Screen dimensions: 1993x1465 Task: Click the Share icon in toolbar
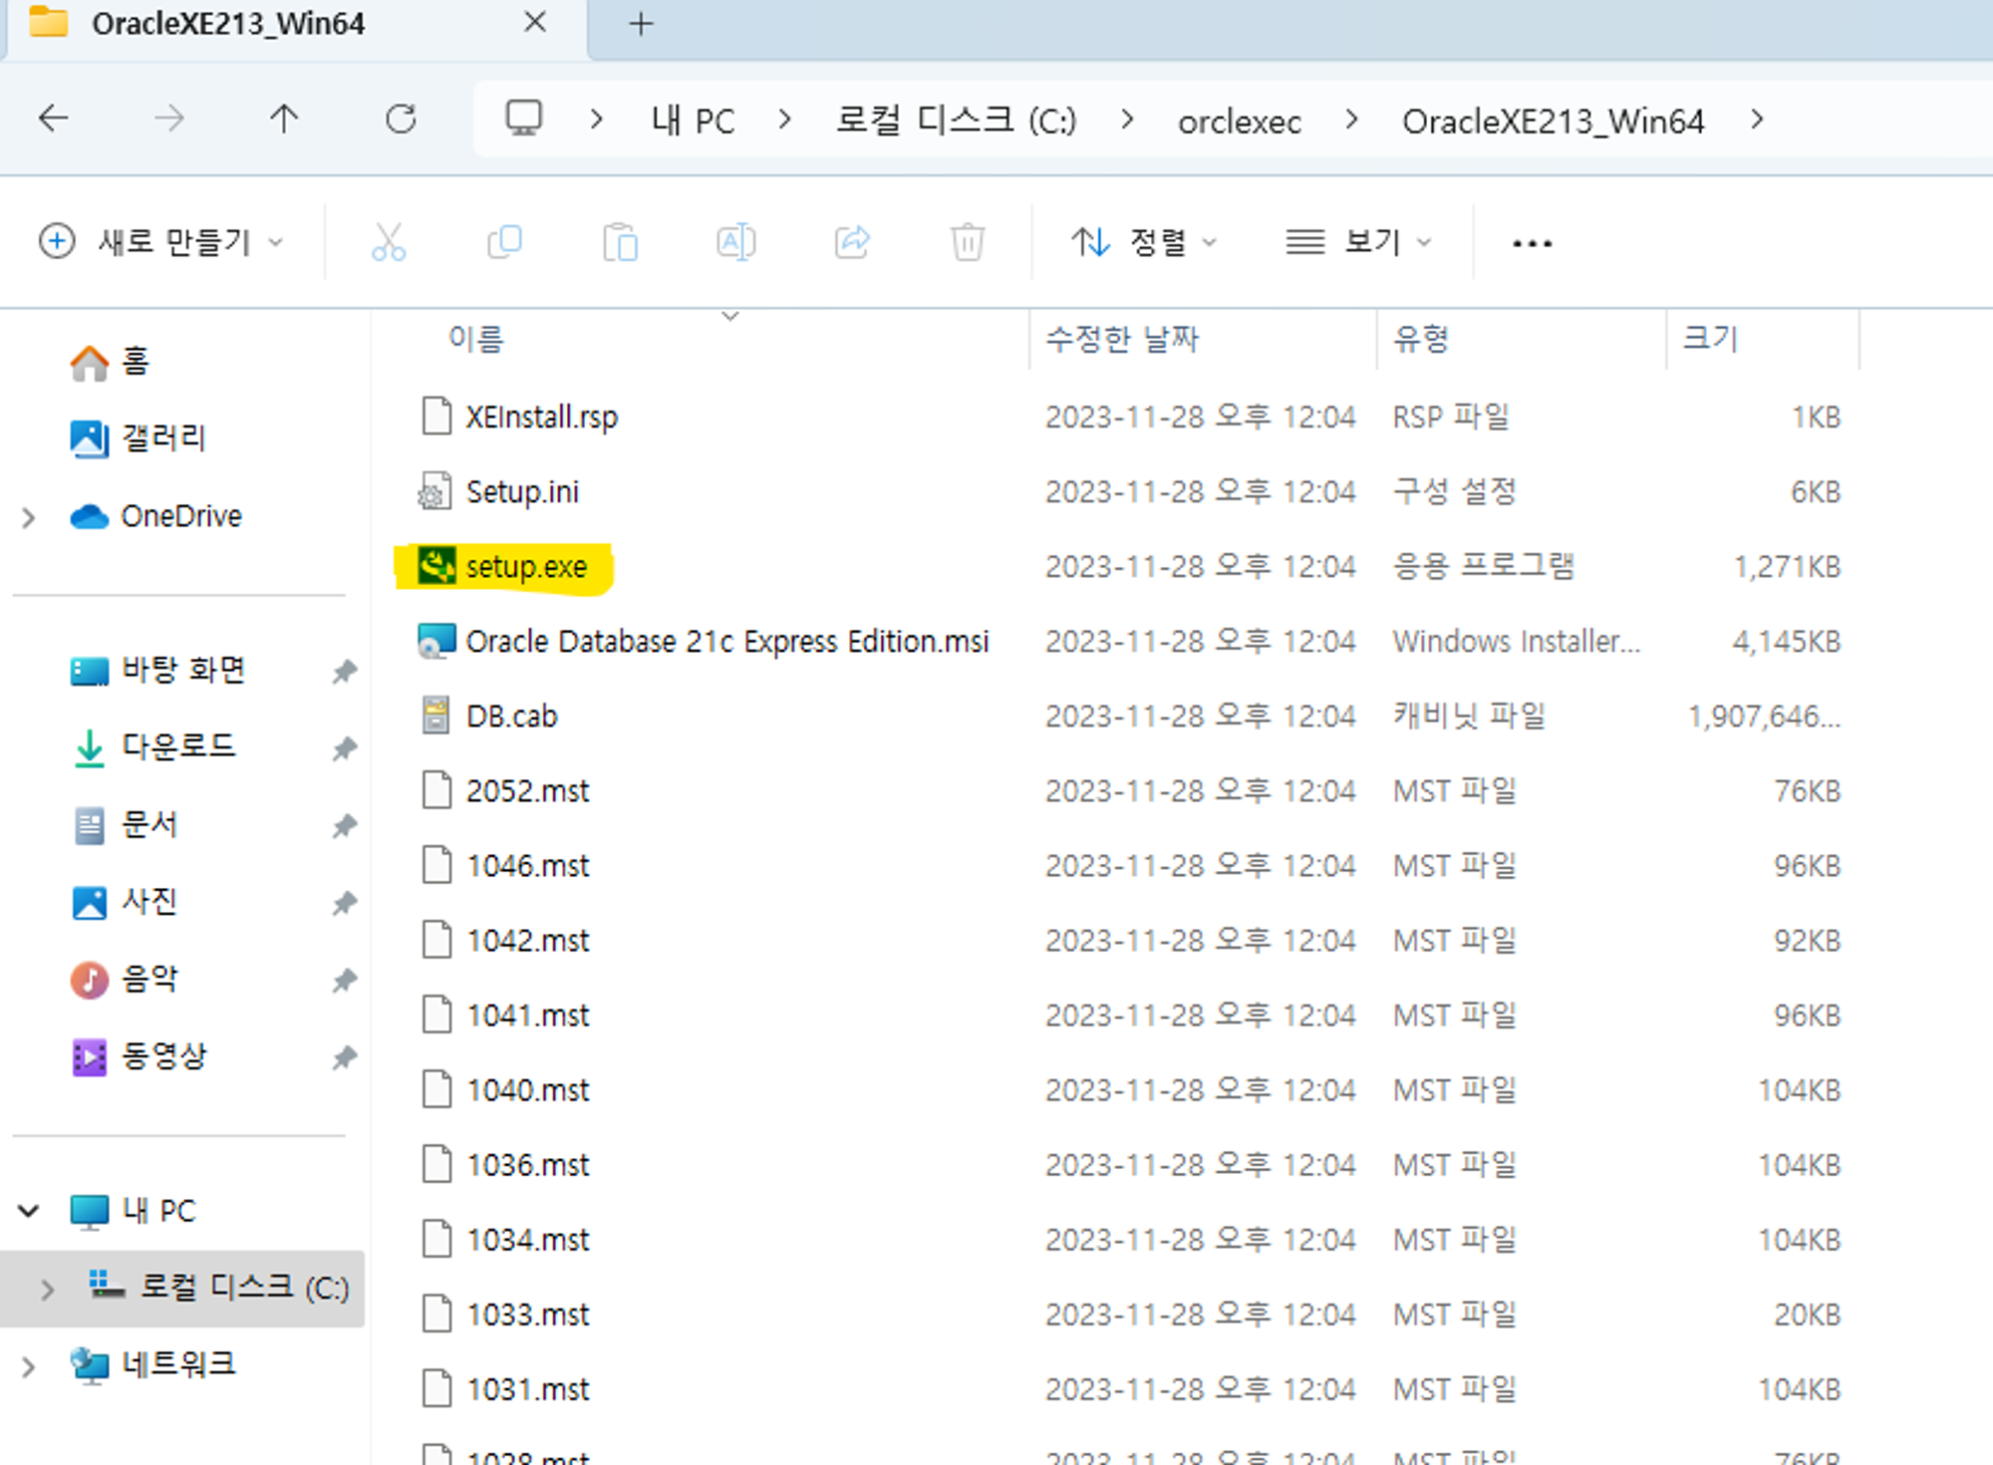click(852, 242)
